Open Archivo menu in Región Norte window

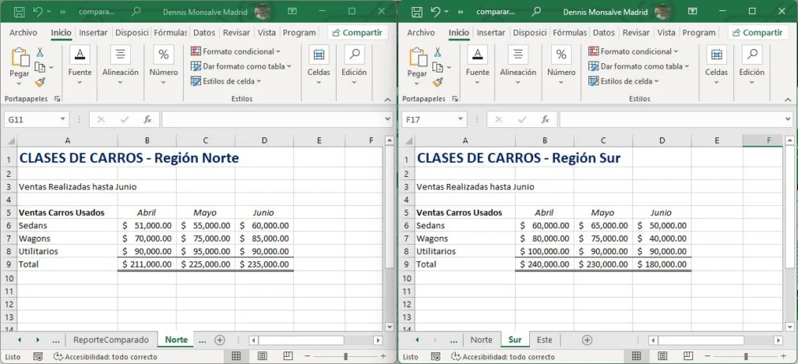[x=23, y=33]
